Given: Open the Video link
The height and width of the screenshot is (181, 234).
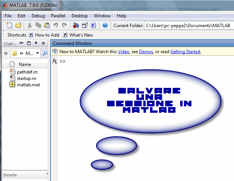Looking at the screenshot, I should tap(124, 52).
